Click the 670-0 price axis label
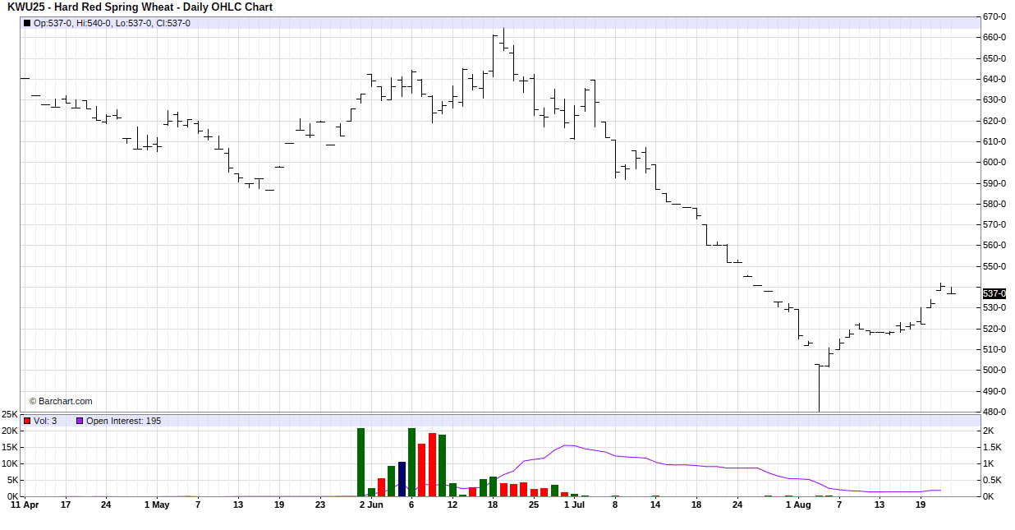The image size is (1015, 530). 994,17
